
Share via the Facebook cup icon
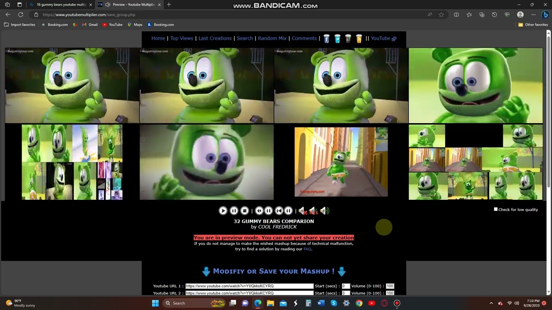[326, 39]
